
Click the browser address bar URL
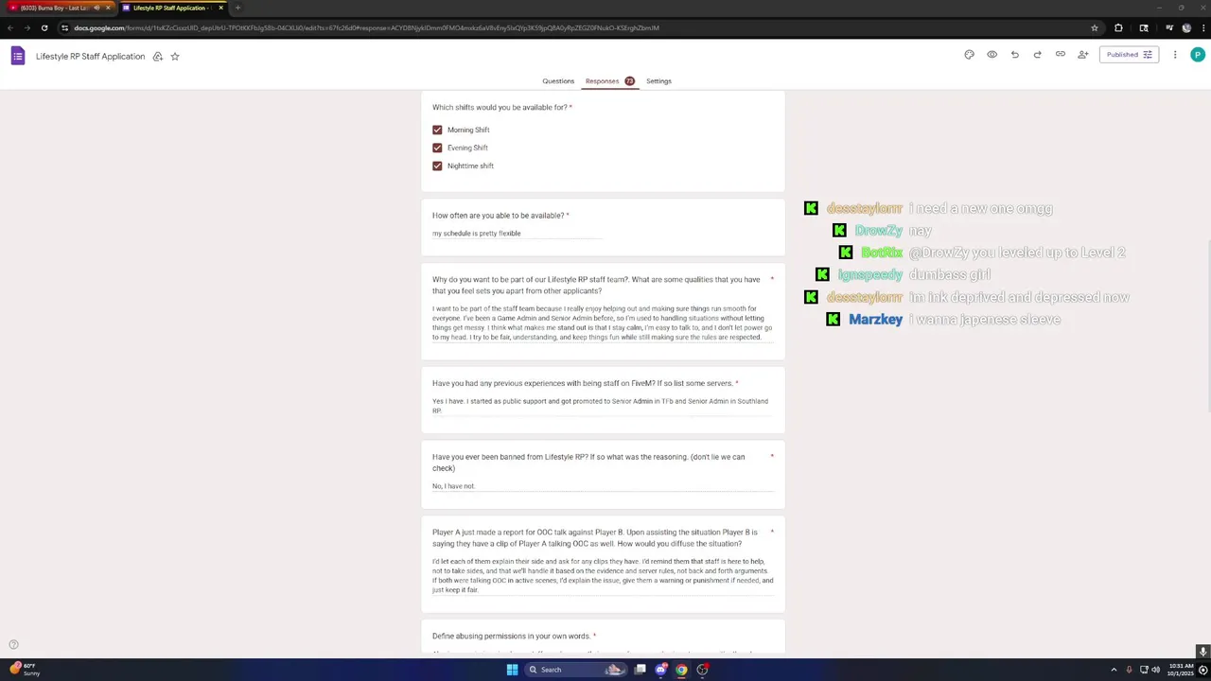pyautogui.click(x=367, y=27)
